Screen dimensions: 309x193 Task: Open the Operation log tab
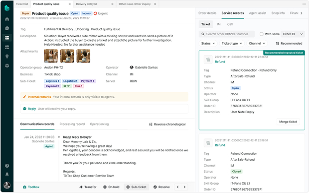point(99,124)
